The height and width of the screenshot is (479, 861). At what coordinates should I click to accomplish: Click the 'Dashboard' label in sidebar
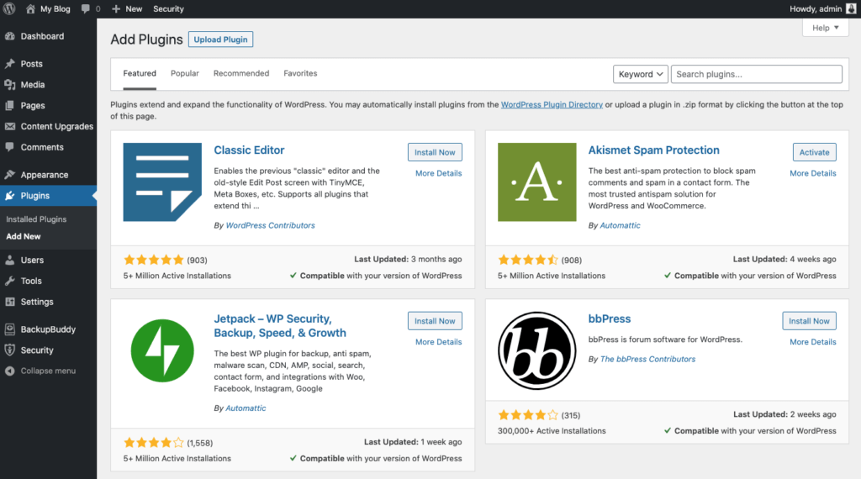pos(42,36)
